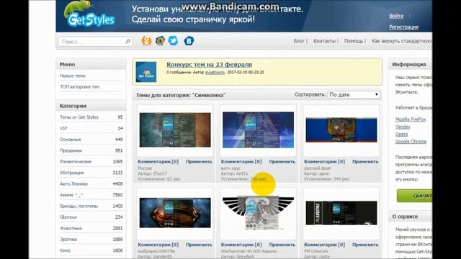
Task: Open Как вернуть стандартную menu item
Action: [x=402, y=41]
